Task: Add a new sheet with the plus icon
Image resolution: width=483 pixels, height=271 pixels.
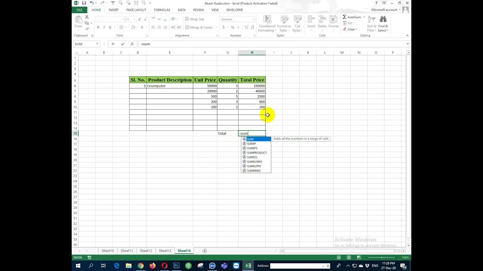Action: pos(205,251)
